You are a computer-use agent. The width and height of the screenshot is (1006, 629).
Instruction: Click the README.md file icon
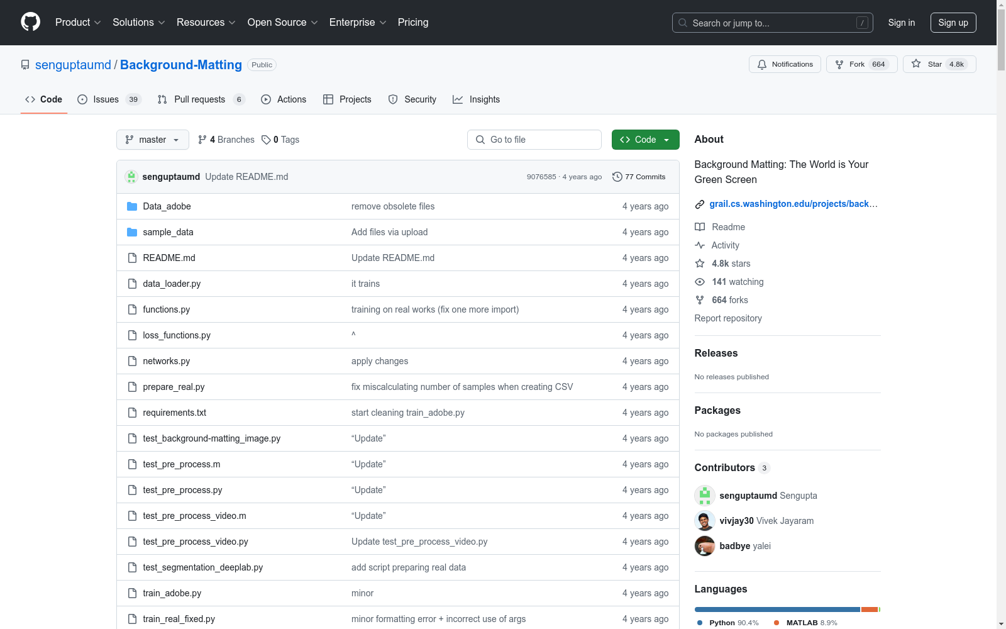pyautogui.click(x=132, y=258)
